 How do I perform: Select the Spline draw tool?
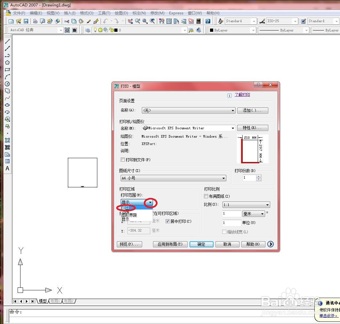[7, 98]
